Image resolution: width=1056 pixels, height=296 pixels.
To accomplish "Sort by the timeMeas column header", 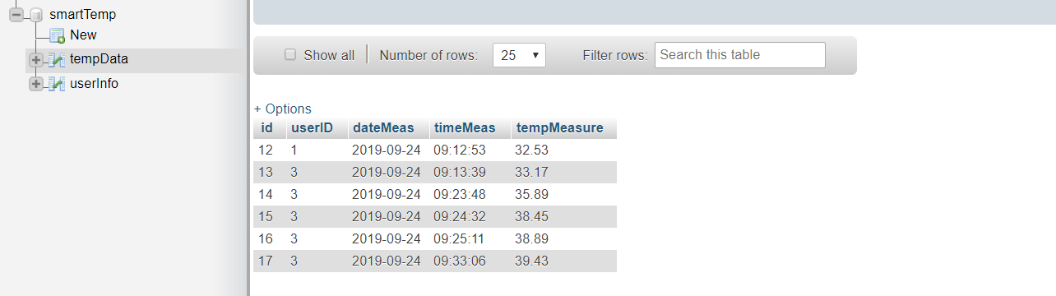I will (465, 127).
